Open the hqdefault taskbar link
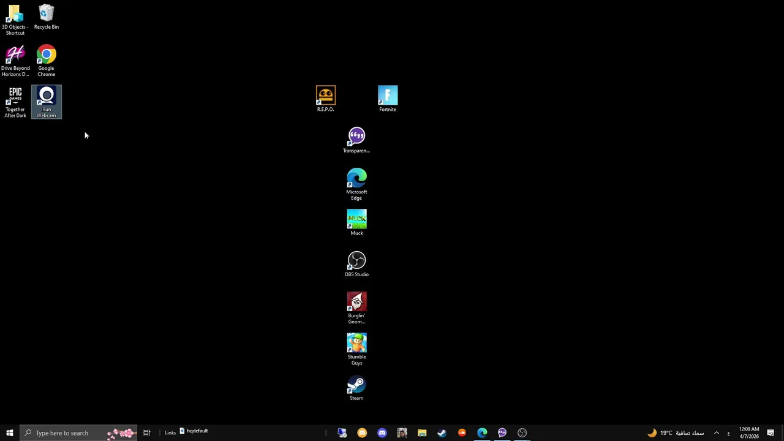This screenshot has width=784, height=441. click(x=194, y=431)
